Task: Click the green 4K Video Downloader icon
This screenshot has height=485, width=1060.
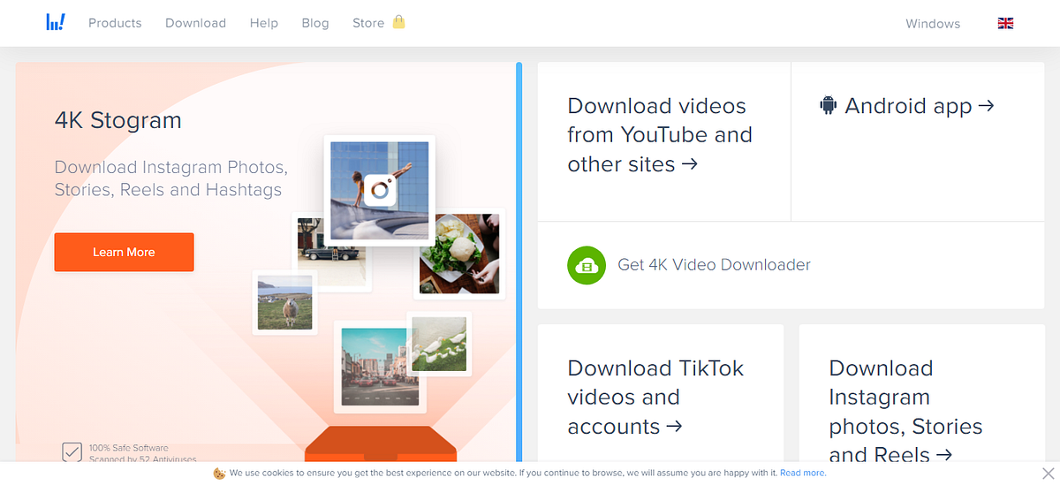Action: click(x=587, y=265)
